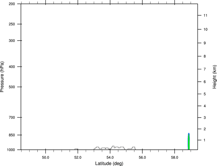Pick the 6 km height label
This screenshot has width=217, height=166.
(x=205, y=82)
